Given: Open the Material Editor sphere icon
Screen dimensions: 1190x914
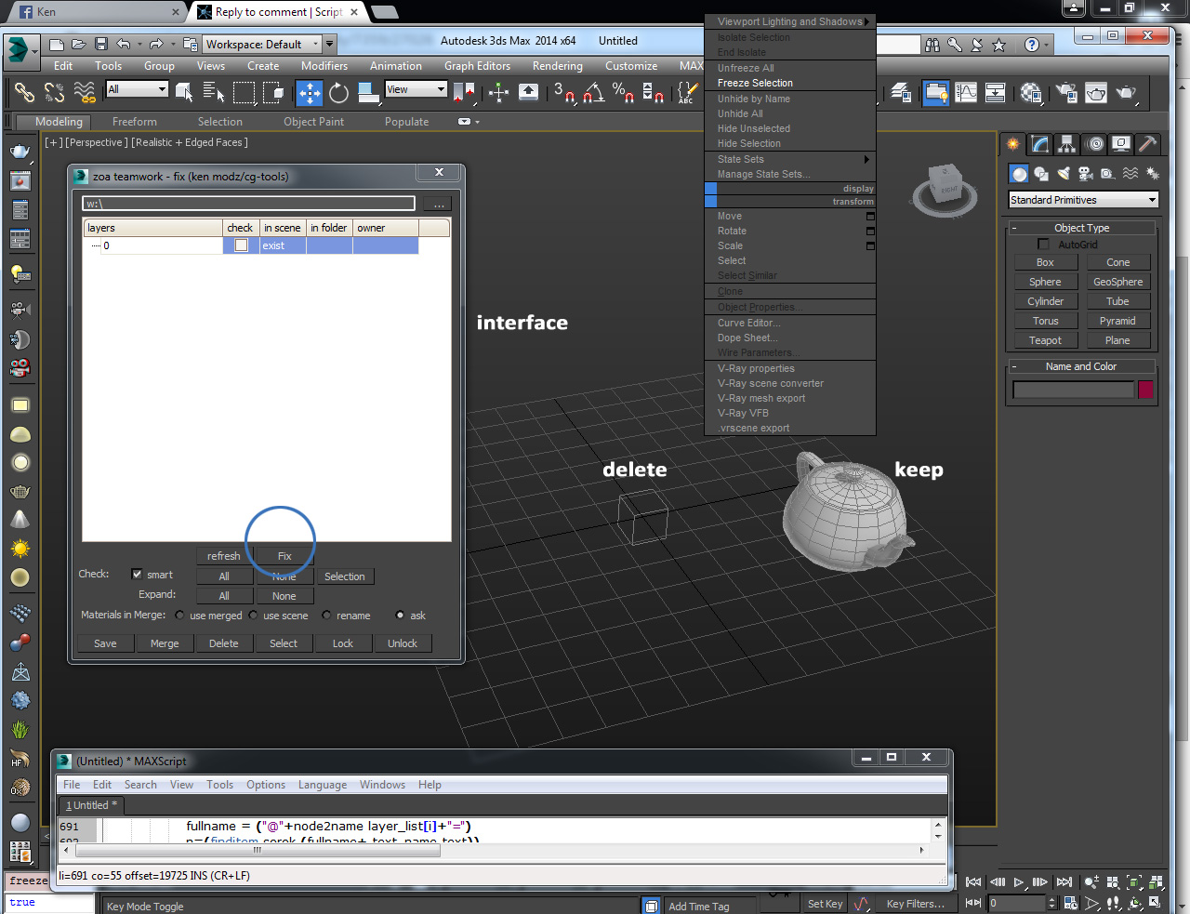Looking at the screenshot, I should pos(1031,92).
